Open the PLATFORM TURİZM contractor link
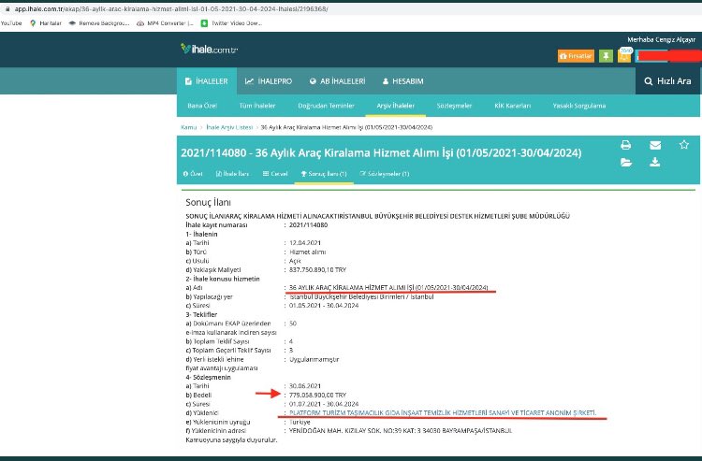 click(443, 412)
